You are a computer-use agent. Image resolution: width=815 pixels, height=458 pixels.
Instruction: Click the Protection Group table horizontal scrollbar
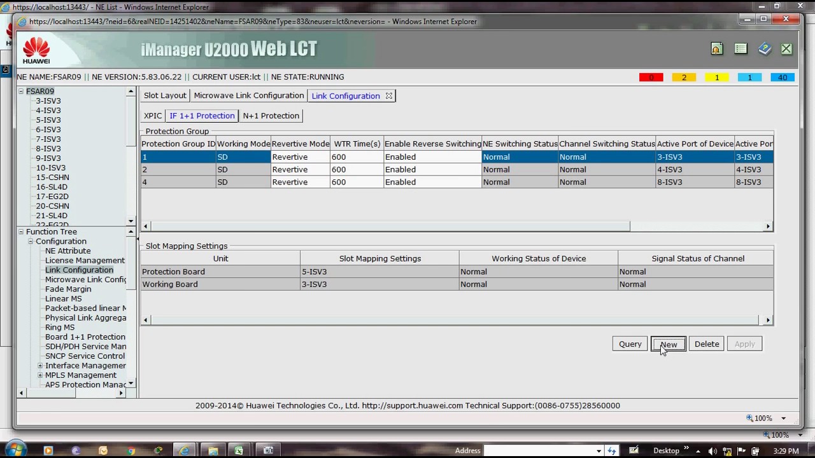click(390, 226)
